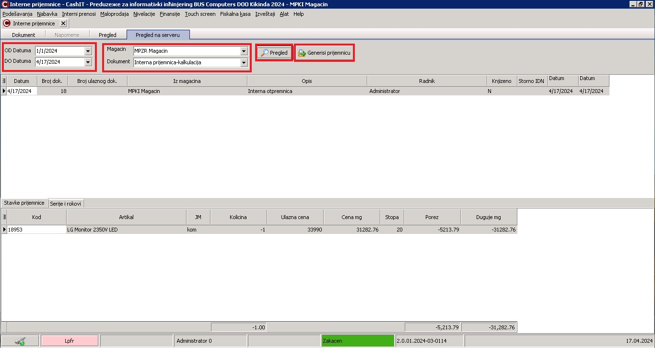Click magnifier icon on Pregled button
Screen dimensions: 655x348
(x=265, y=53)
